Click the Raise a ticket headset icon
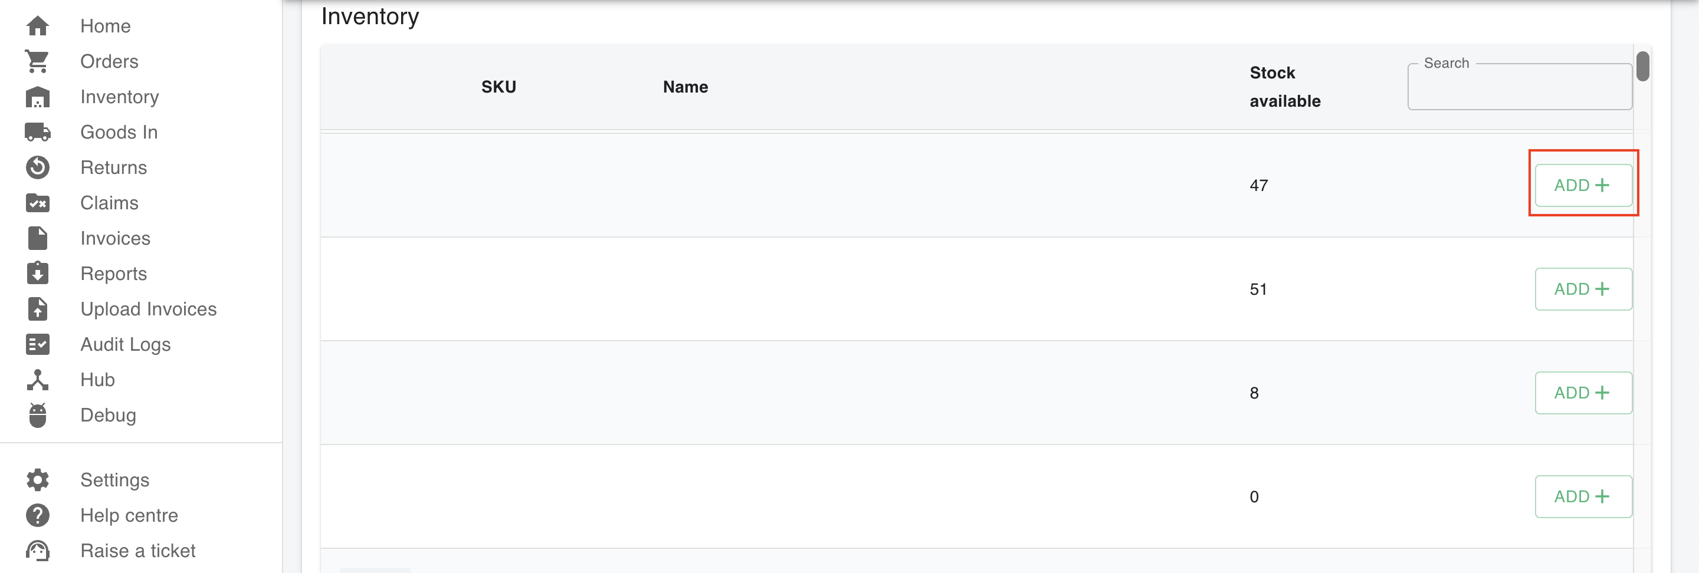Screen dimensions: 1699x573 (38, 551)
